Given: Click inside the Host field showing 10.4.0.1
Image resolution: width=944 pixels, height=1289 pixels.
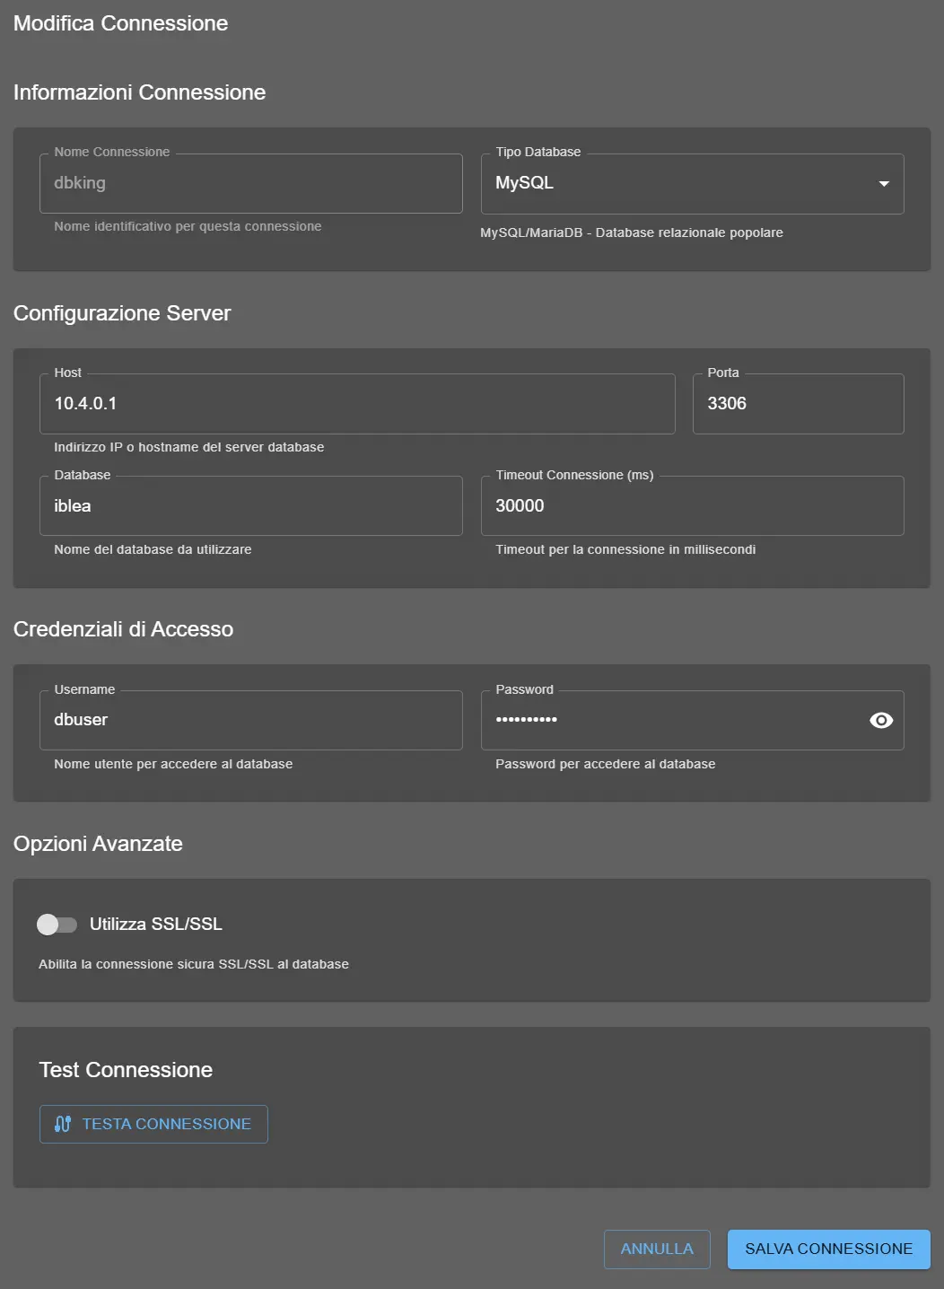Looking at the screenshot, I should coord(356,403).
